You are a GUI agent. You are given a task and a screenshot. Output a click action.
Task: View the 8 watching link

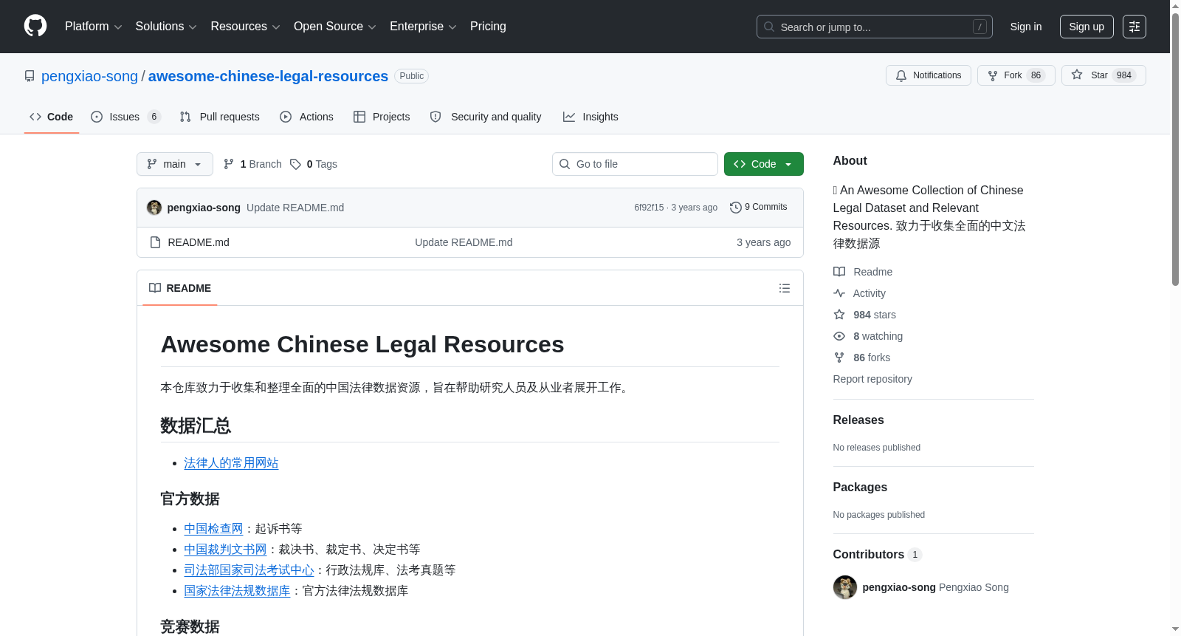(x=868, y=336)
